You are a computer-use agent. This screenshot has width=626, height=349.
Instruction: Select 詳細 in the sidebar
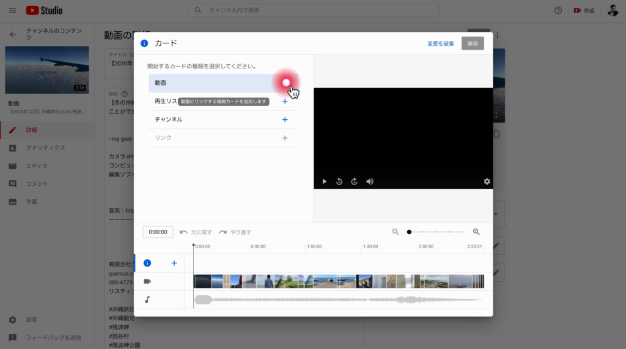point(47,130)
